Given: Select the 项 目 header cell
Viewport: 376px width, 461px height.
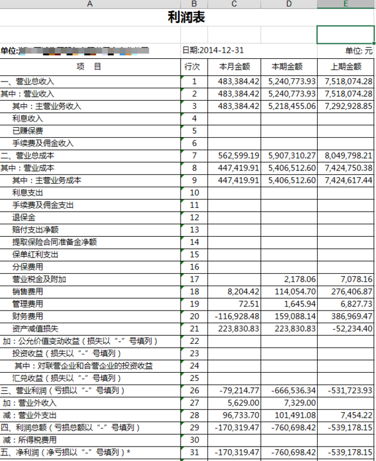Looking at the screenshot, I should click(x=90, y=67).
